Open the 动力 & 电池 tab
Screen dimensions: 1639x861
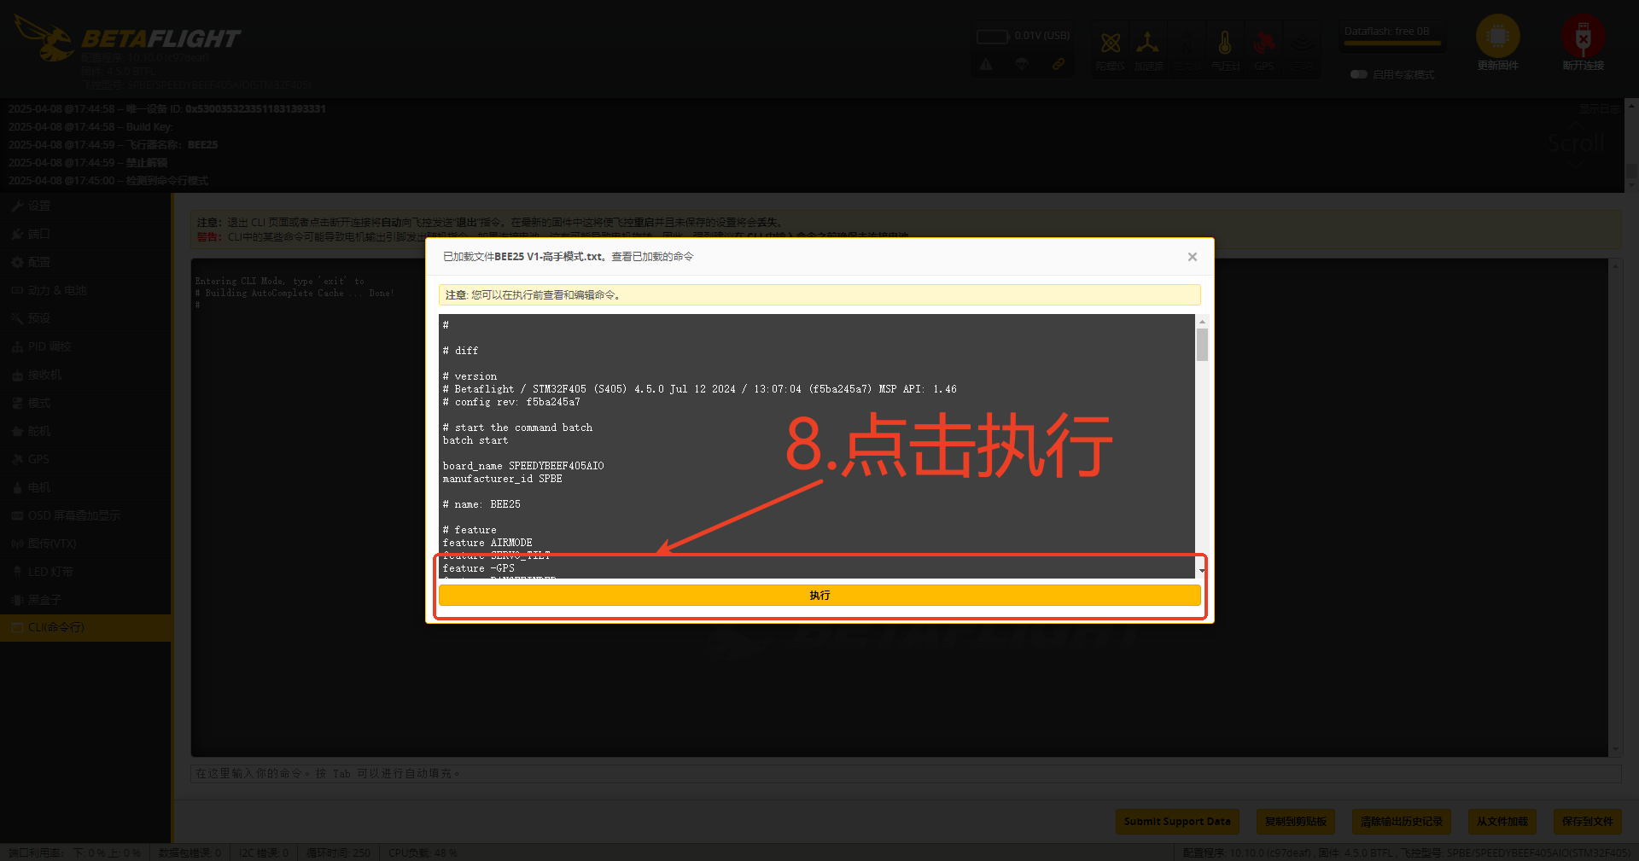[85, 290]
